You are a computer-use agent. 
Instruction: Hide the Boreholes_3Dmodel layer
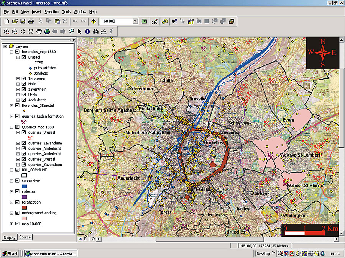[x=17, y=105]
